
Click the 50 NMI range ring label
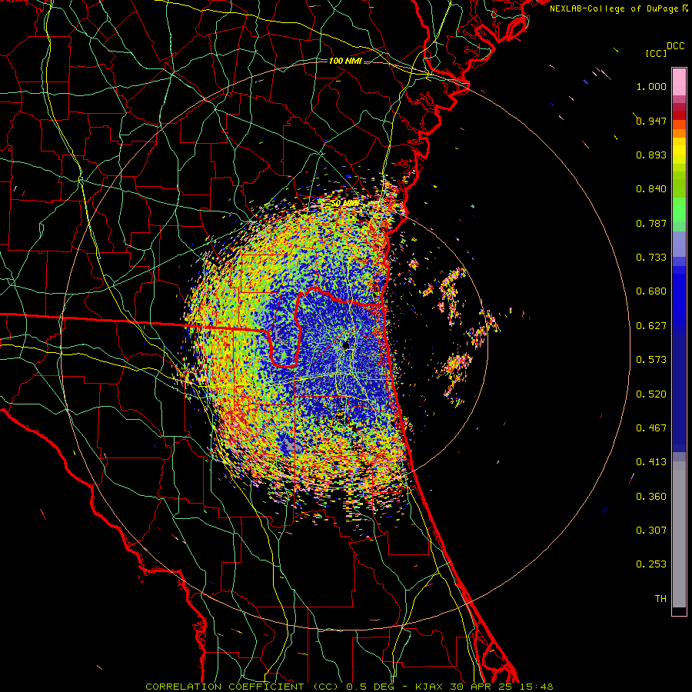[x=345, y=203]
